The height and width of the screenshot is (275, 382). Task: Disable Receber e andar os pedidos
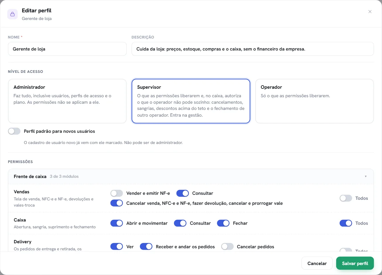[x=146, y=247]
